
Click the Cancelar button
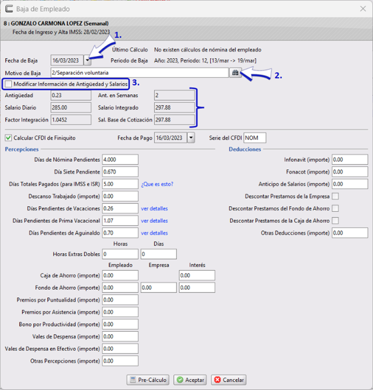point(229,380)
